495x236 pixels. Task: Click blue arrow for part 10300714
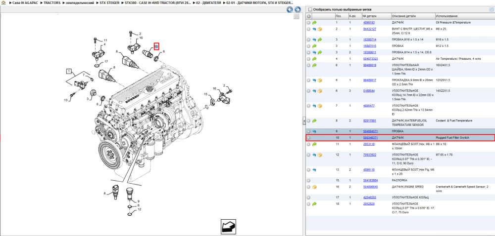coord(314,39)
